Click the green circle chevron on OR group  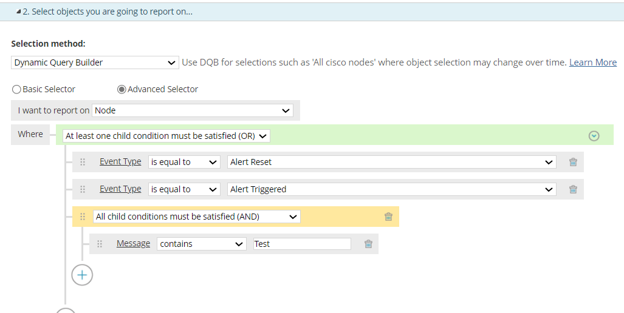594,136
